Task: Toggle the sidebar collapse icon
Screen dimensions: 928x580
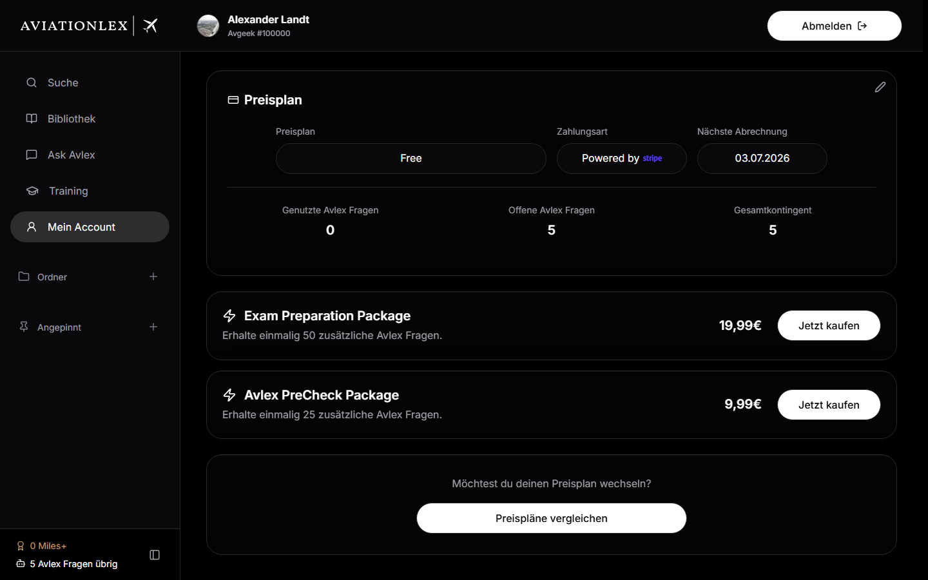Action: pos(155,555)
